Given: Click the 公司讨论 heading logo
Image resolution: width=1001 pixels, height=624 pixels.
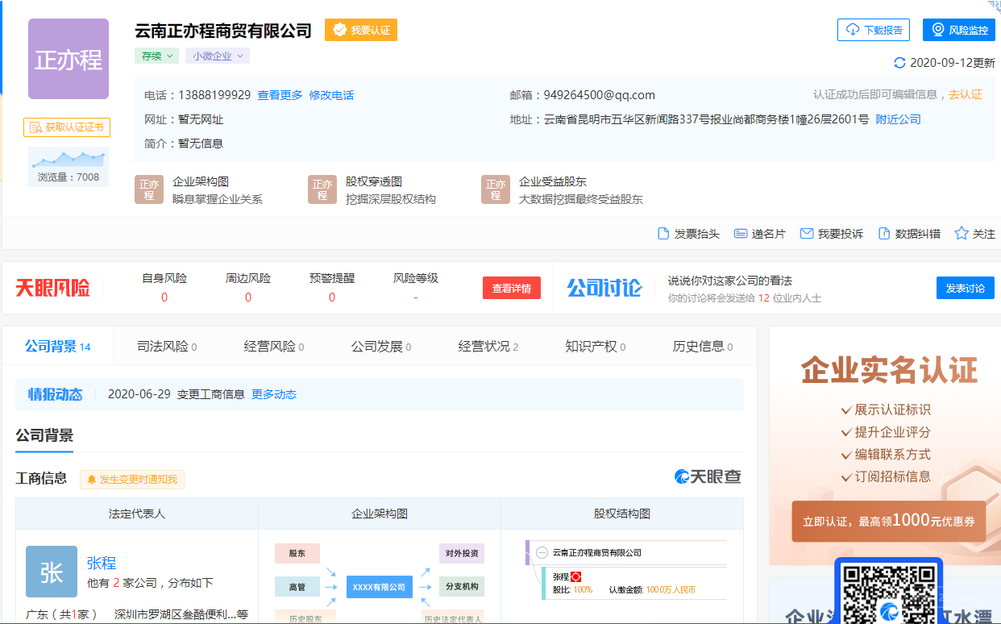Looking at the screenshot, I should (x=604, y=288).
